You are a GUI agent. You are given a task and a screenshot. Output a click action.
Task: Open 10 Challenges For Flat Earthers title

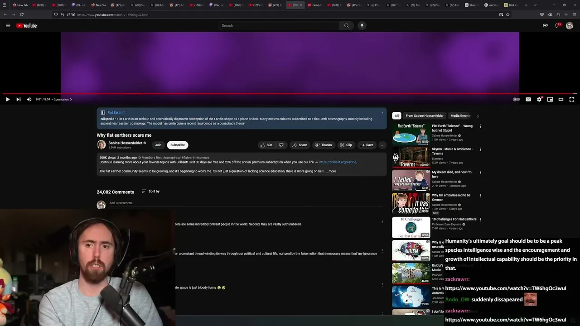pyautogui.click(x=454, y=219)
